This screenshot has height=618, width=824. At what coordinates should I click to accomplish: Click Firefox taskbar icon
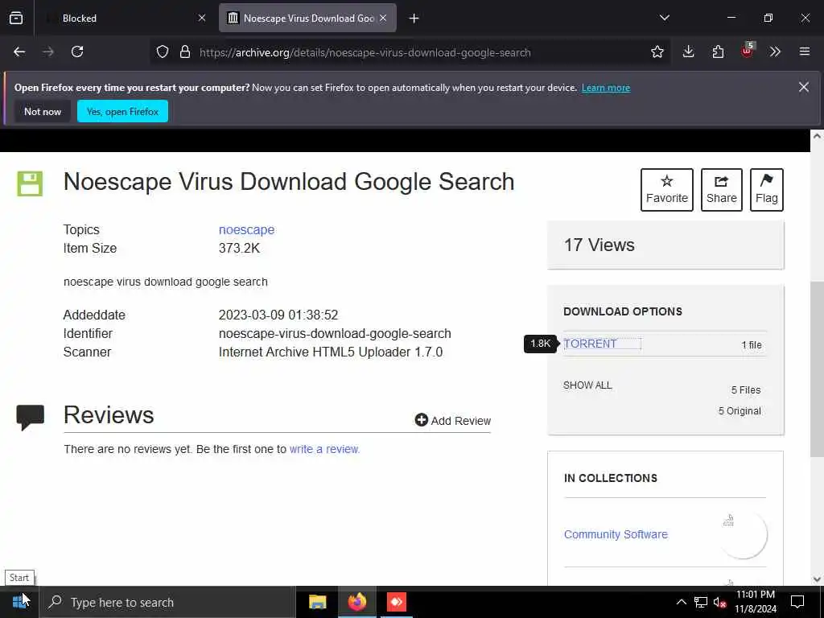tap(356, 602)
